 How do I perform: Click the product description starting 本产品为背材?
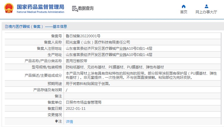[141, 75]
